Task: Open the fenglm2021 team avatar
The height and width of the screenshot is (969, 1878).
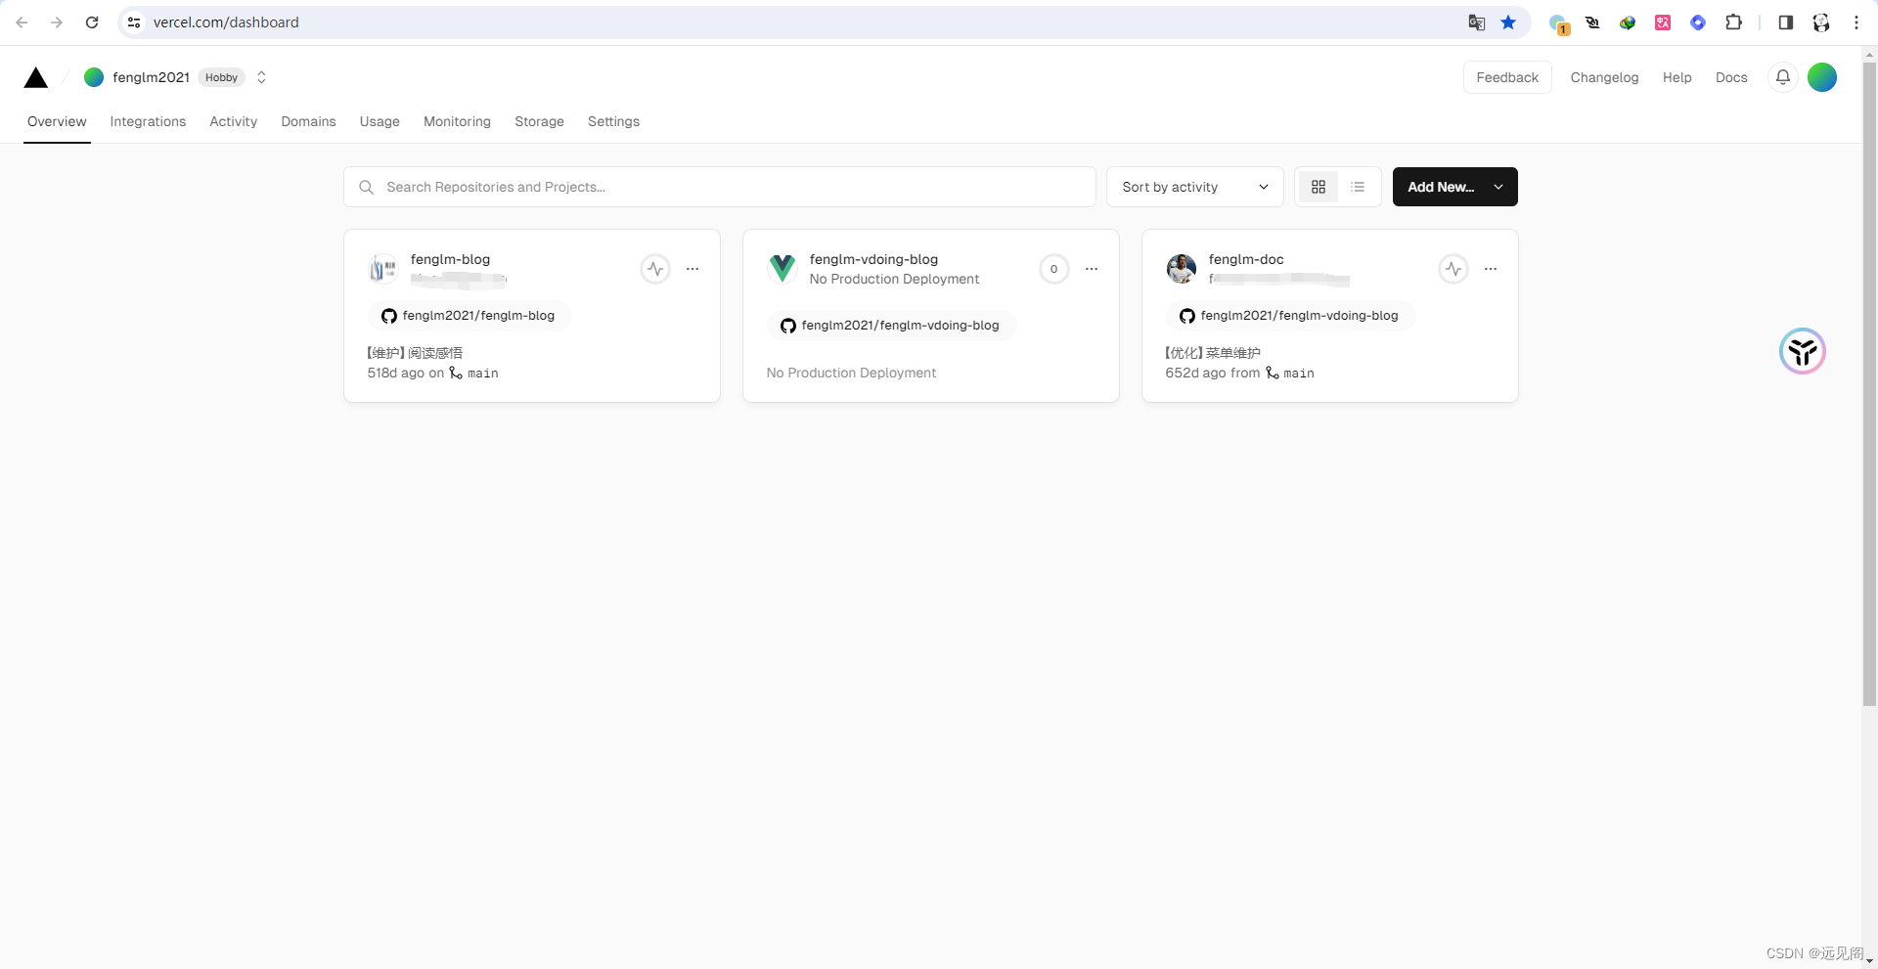Action: click(x=94, y=77)
